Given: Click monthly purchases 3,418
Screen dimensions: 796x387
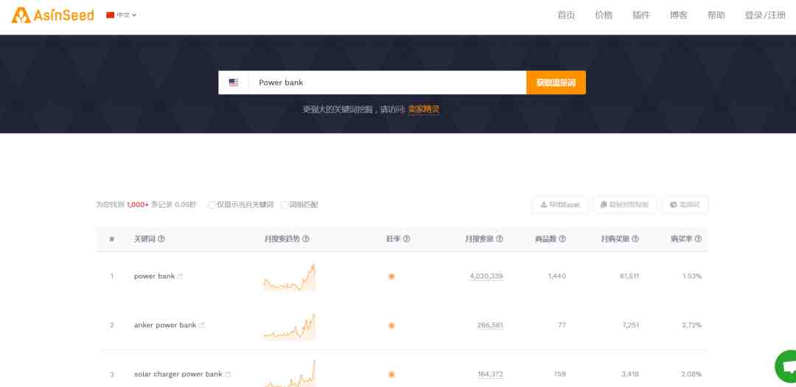Looking at the screenshot, I should [x=630, y=374].
